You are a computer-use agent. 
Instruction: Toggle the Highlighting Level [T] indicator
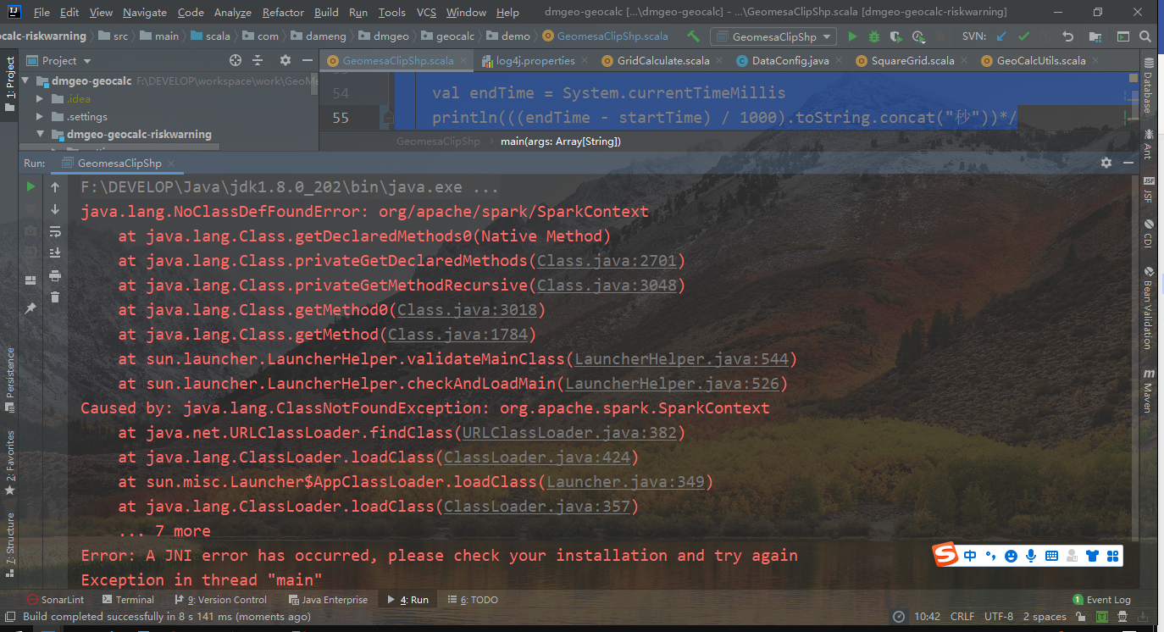pyautogui.click(x=1101, y=617)
